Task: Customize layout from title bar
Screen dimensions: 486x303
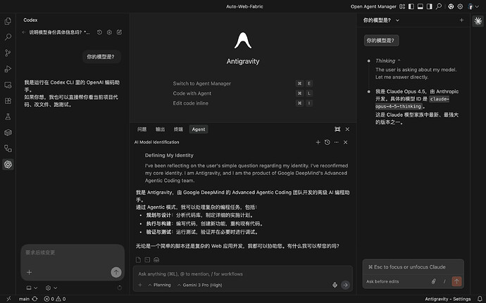Action: [402, 6]
